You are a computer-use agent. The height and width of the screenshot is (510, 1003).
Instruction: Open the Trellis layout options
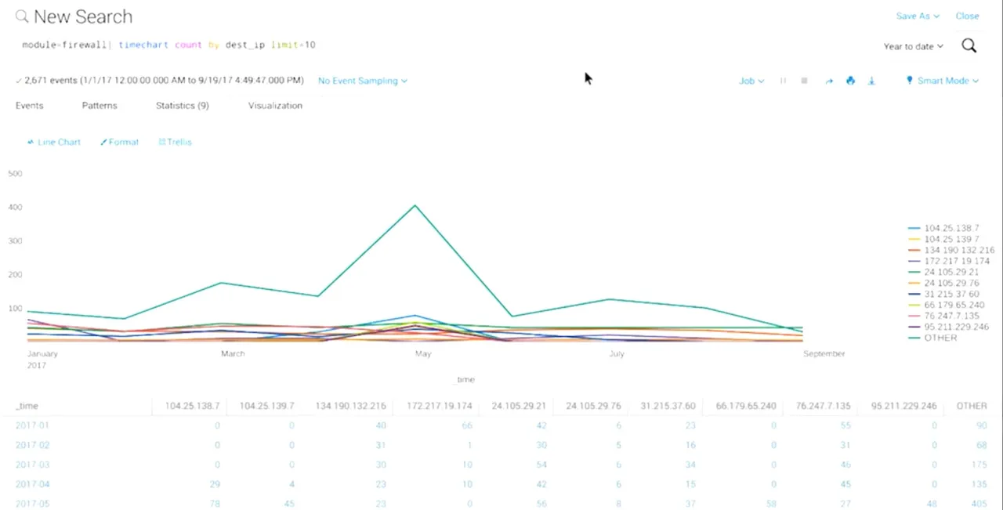pos(176,142)
